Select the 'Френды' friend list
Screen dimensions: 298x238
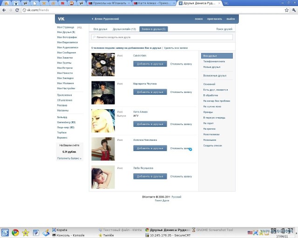208,112
